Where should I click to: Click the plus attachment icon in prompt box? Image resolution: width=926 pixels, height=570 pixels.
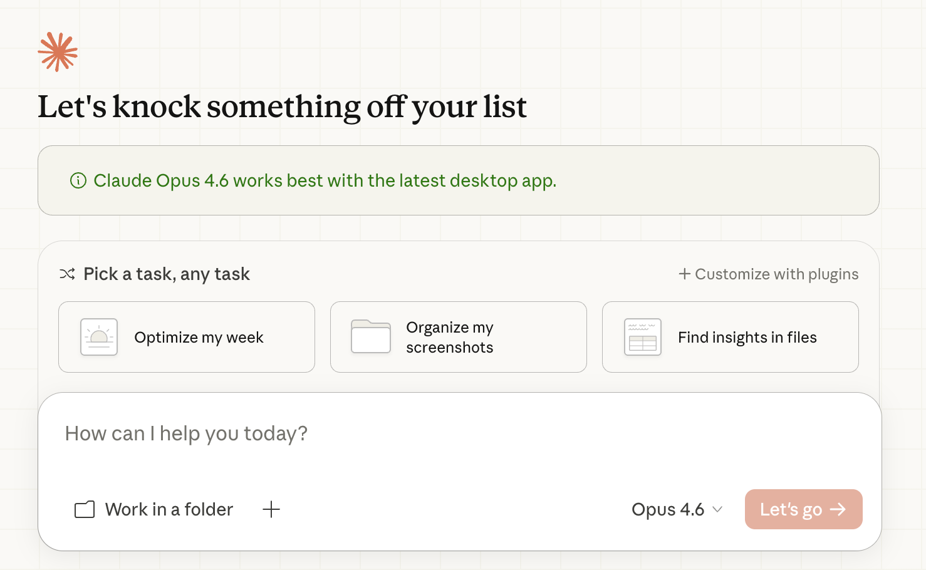pos(271,509)
